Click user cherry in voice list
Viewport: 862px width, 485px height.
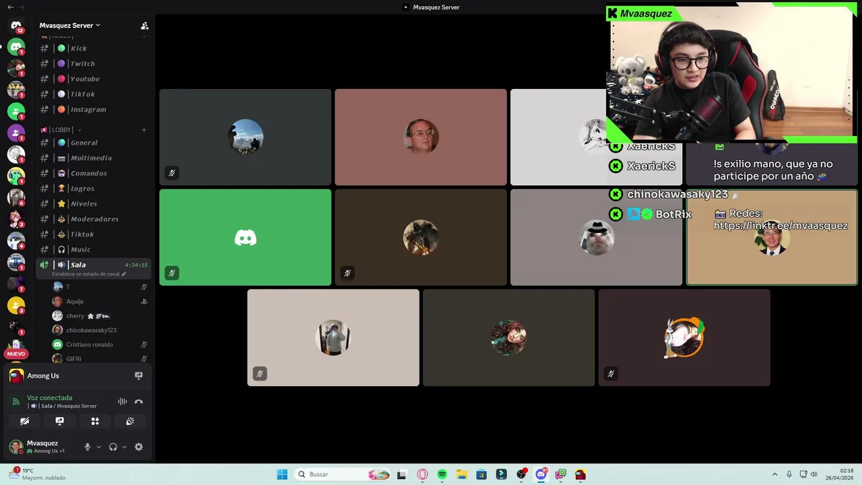100,316
